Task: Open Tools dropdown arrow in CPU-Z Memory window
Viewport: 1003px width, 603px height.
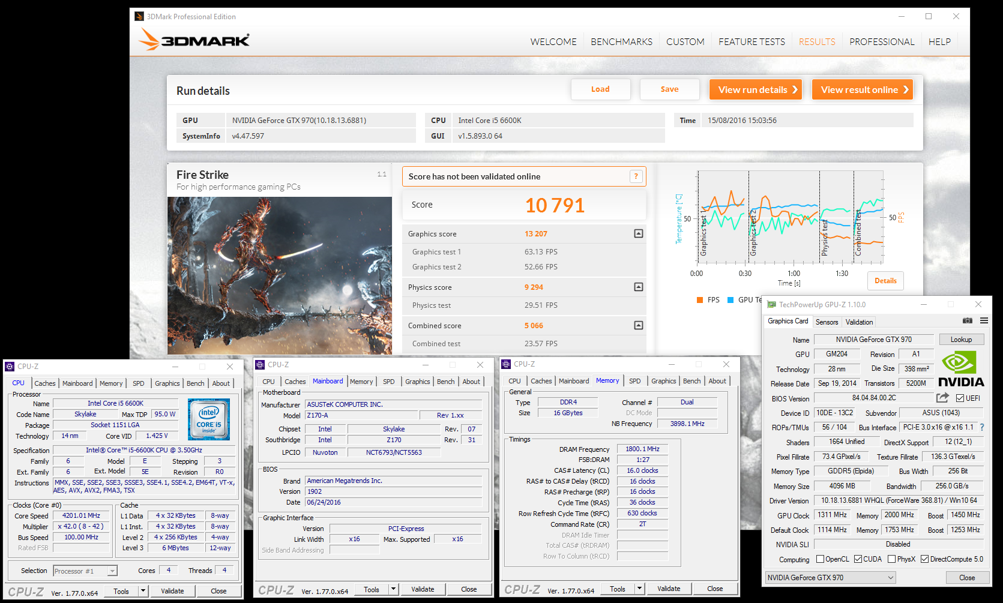Action: (639, 589)
